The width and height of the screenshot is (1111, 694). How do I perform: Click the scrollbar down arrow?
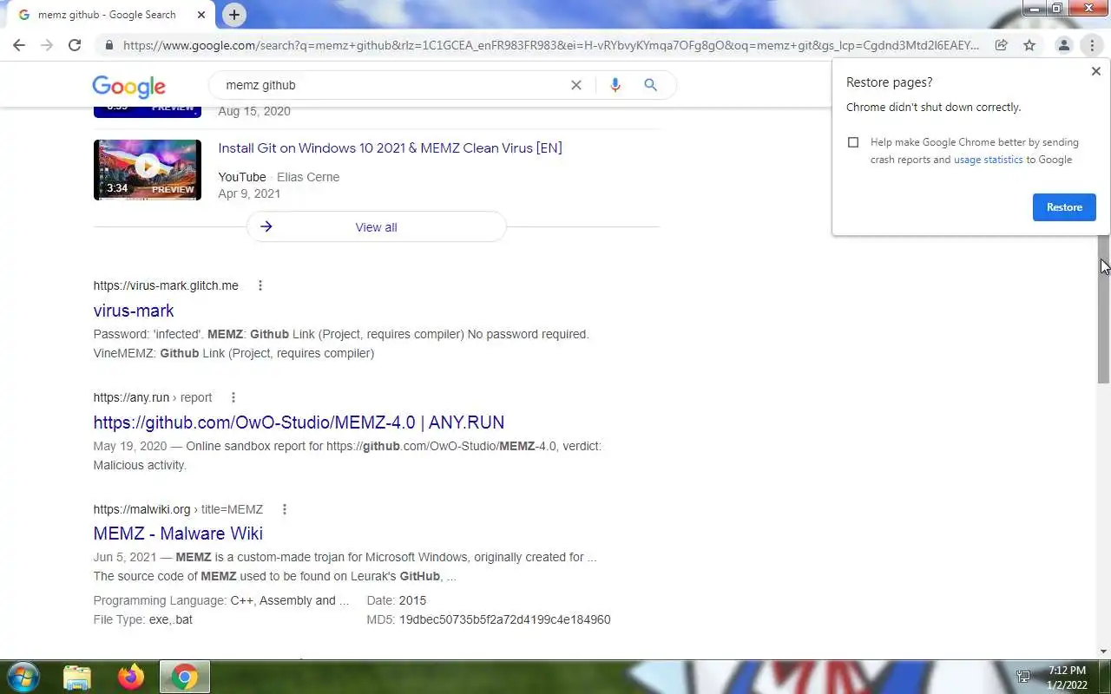click(x=1104, y=651)
